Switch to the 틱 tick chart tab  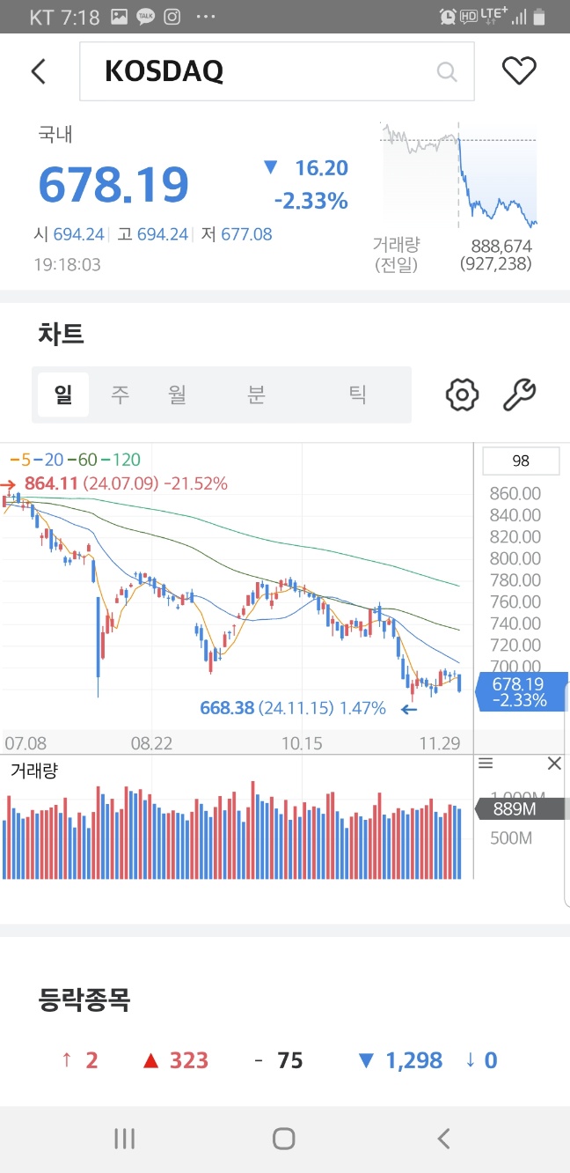[357, 395]
